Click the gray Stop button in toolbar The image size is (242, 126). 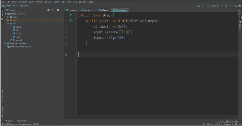[230, 6]
